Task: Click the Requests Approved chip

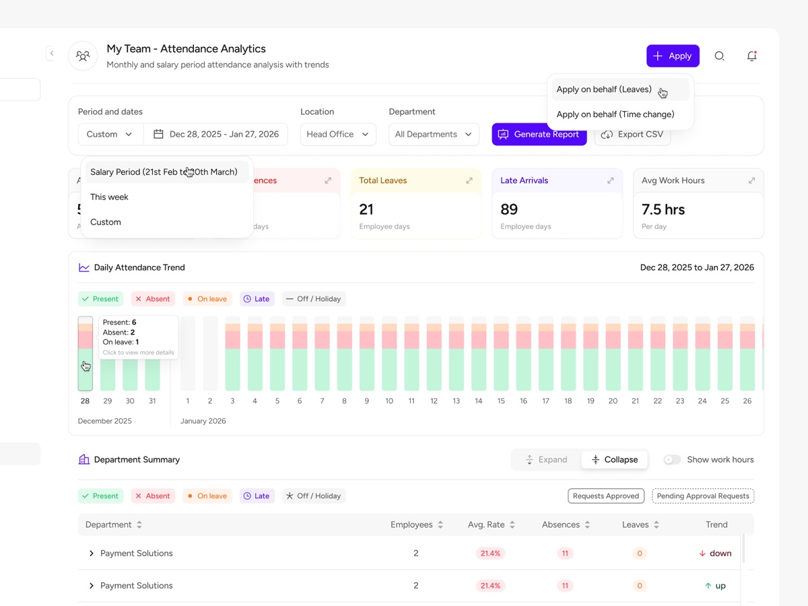Action: [x=606, y=496]
